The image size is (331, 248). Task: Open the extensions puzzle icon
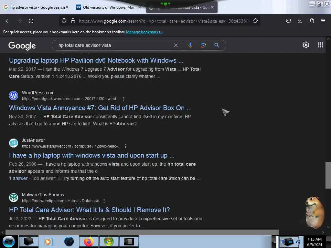point(312,21)
